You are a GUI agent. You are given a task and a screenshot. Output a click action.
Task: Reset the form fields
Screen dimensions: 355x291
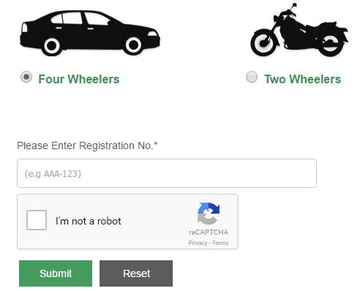pos(136,273)
